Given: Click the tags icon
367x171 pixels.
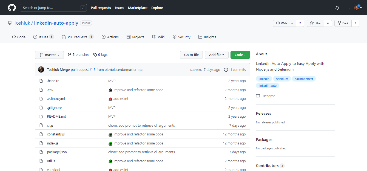Looking at the screenshot, I should (x=95, y=55).
